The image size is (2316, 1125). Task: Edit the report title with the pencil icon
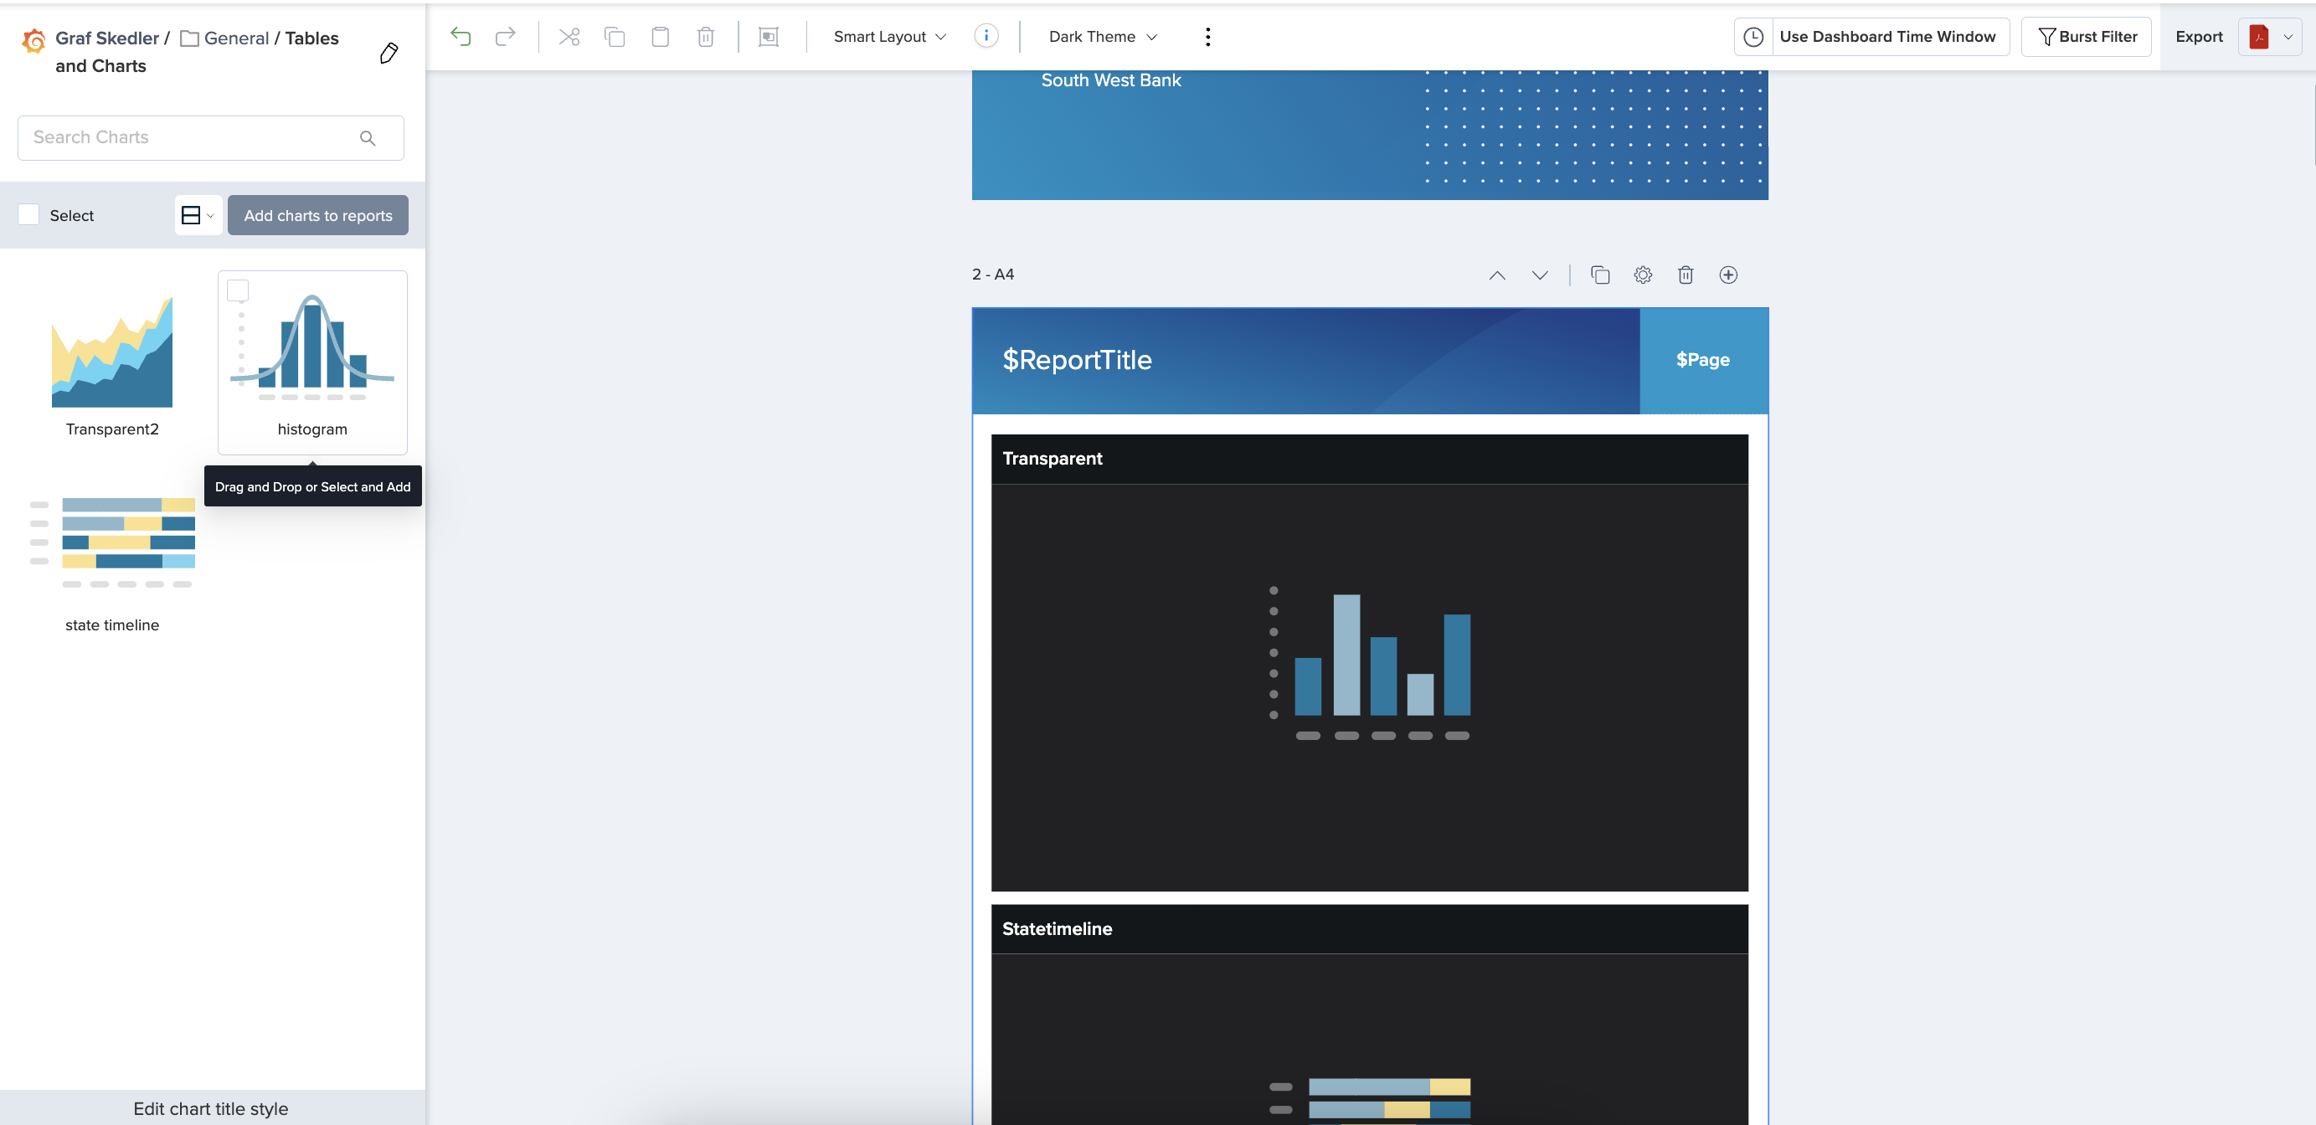point(389,52)
